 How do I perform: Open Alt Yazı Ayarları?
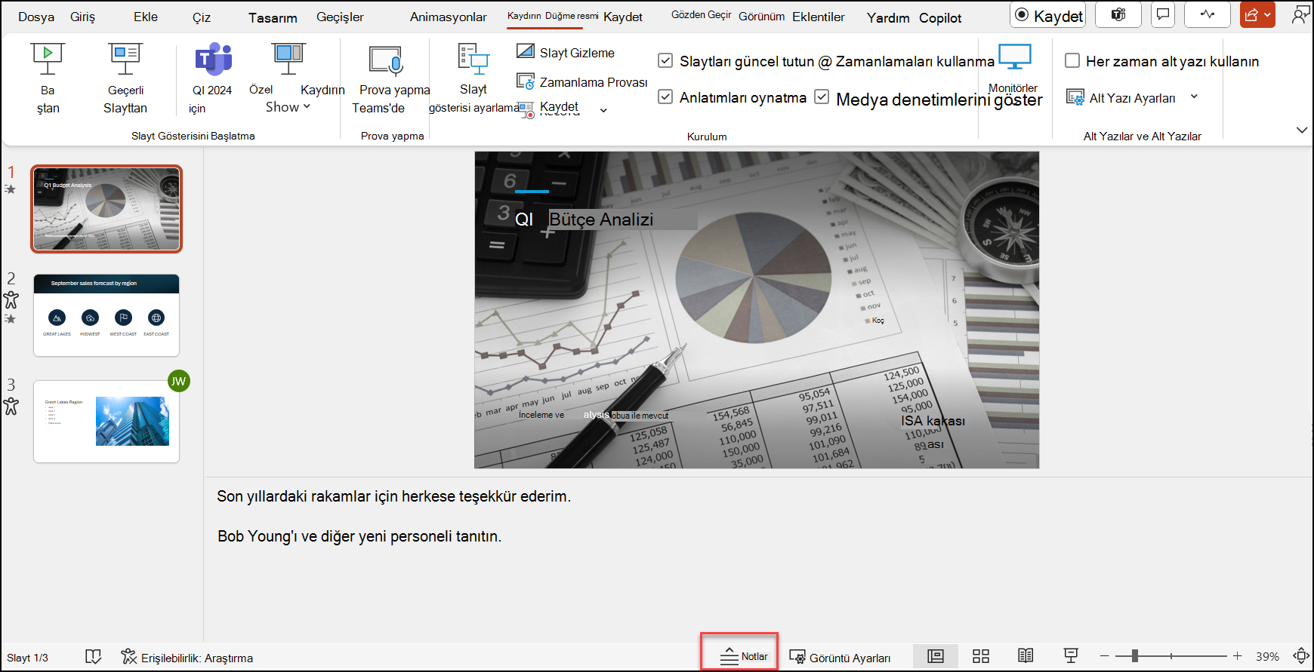click(x=1121, y=97)
